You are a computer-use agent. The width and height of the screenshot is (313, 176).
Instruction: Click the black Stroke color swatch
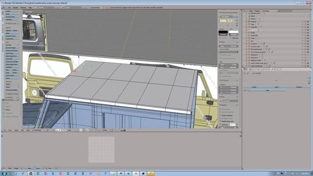pyautogui.click(x=223, y=32)
